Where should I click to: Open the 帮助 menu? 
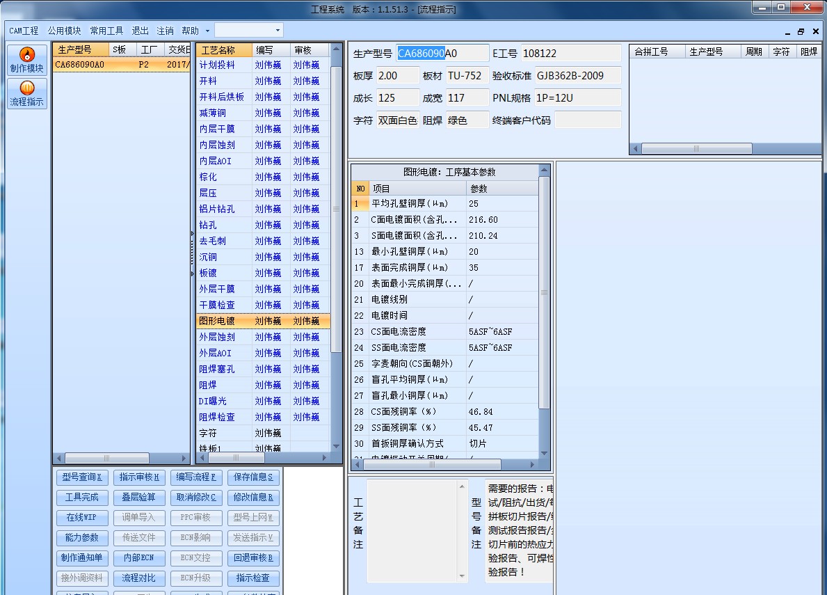point(191,31)
